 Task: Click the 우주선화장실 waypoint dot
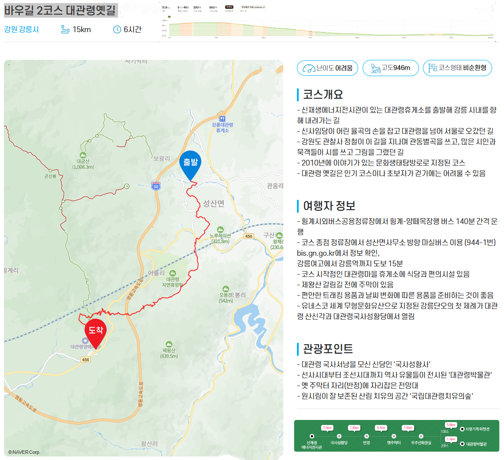click(x=421, y=436)
